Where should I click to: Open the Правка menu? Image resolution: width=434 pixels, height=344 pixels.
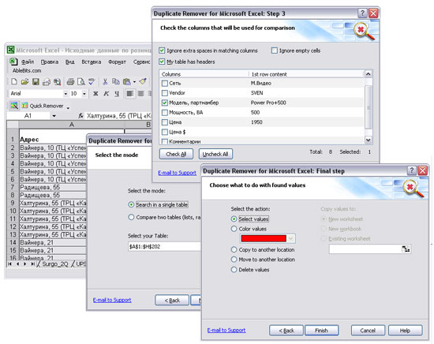pyautogui.click(x=50, y=62)
